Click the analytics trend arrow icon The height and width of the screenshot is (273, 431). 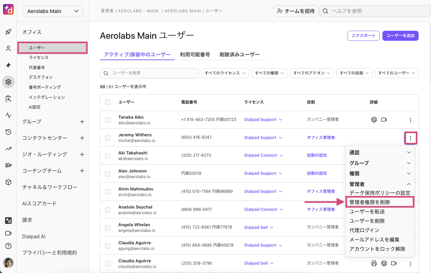click(8, 149)
